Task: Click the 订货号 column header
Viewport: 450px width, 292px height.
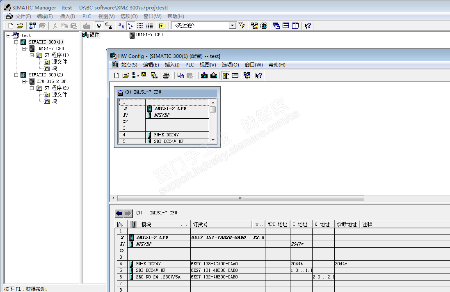Action: [x=221, y=224]
